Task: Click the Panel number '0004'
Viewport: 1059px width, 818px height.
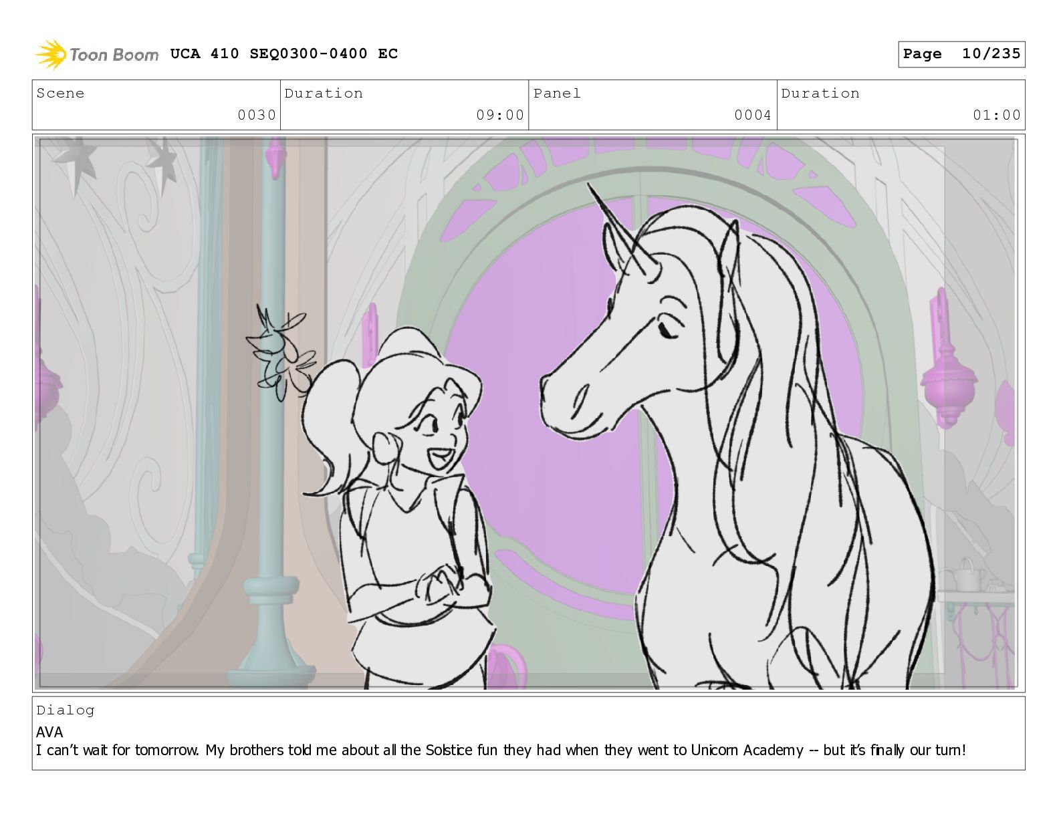Action: coord(753,115)
